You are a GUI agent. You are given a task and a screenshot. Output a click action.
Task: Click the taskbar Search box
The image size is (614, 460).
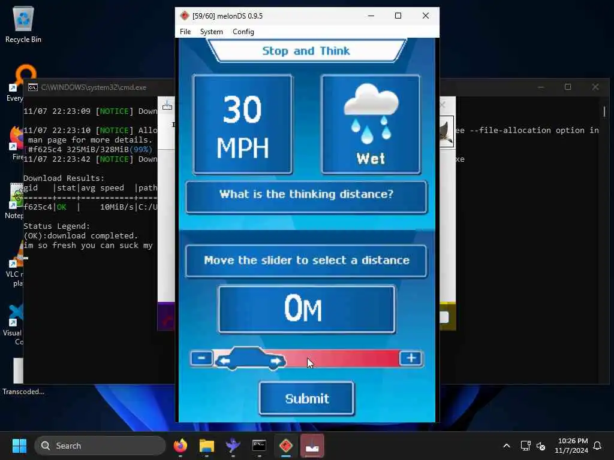pos(100,446)
